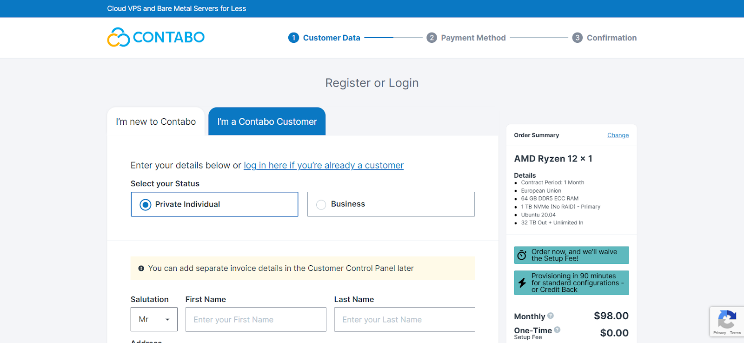Go to Confirmation step label

coord(612,38)
